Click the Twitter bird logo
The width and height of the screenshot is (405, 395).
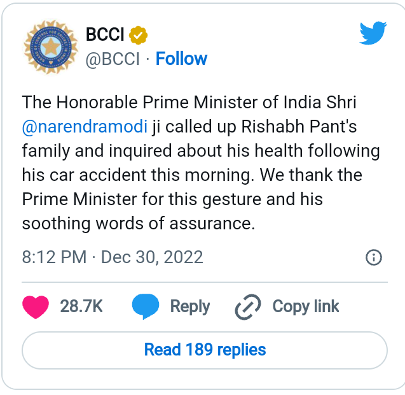pyautogui.click(x=373, y=33)
